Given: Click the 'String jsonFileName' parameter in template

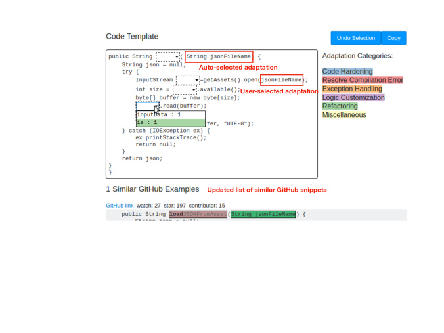Looking at the screenshot, I should [219, 56].
